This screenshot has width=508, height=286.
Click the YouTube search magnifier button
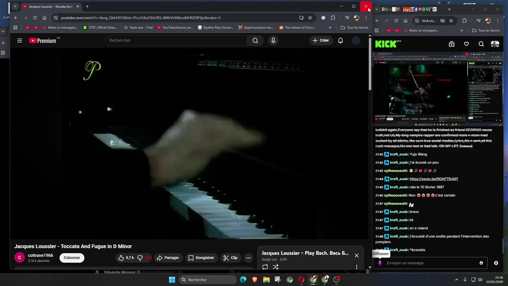point(255,41)
